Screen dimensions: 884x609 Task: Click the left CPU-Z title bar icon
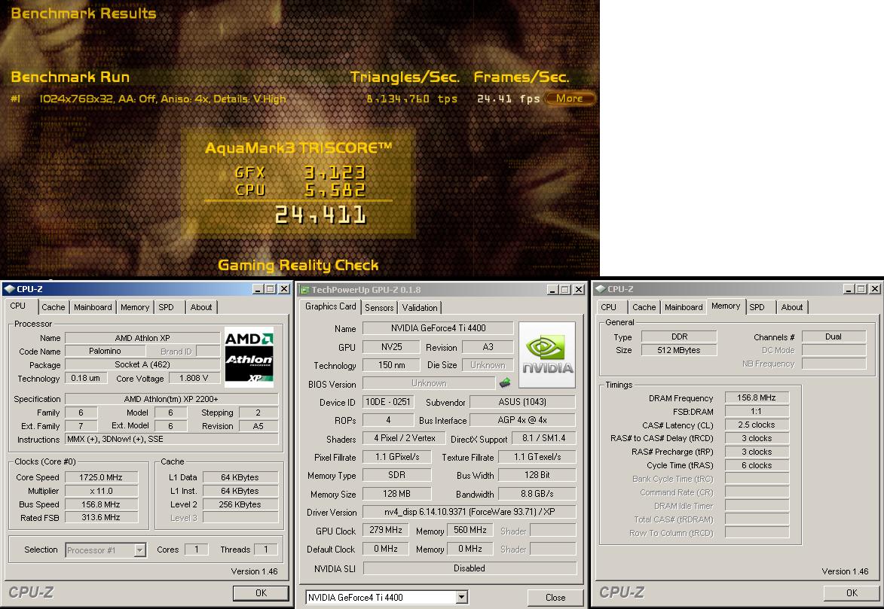pyautogui.click(x=9, y=289)
